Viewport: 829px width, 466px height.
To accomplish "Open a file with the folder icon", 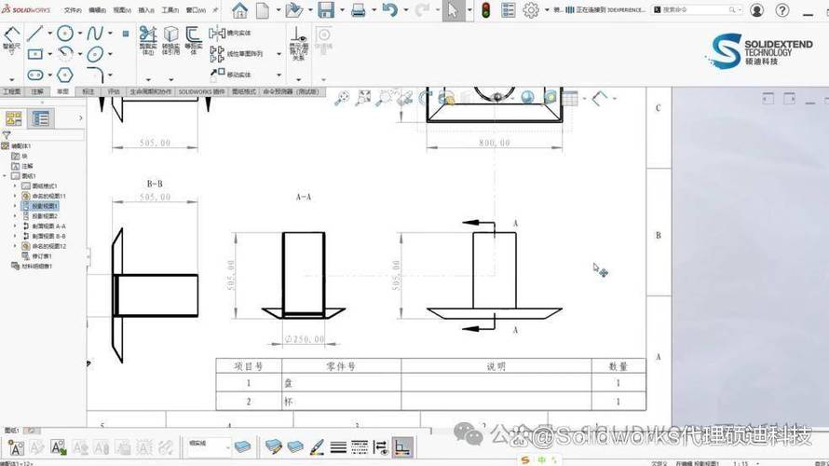I will point(293,10).
